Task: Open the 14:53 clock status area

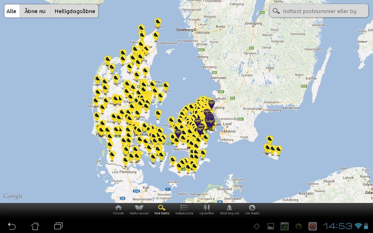Action: [x=338, y=226]
